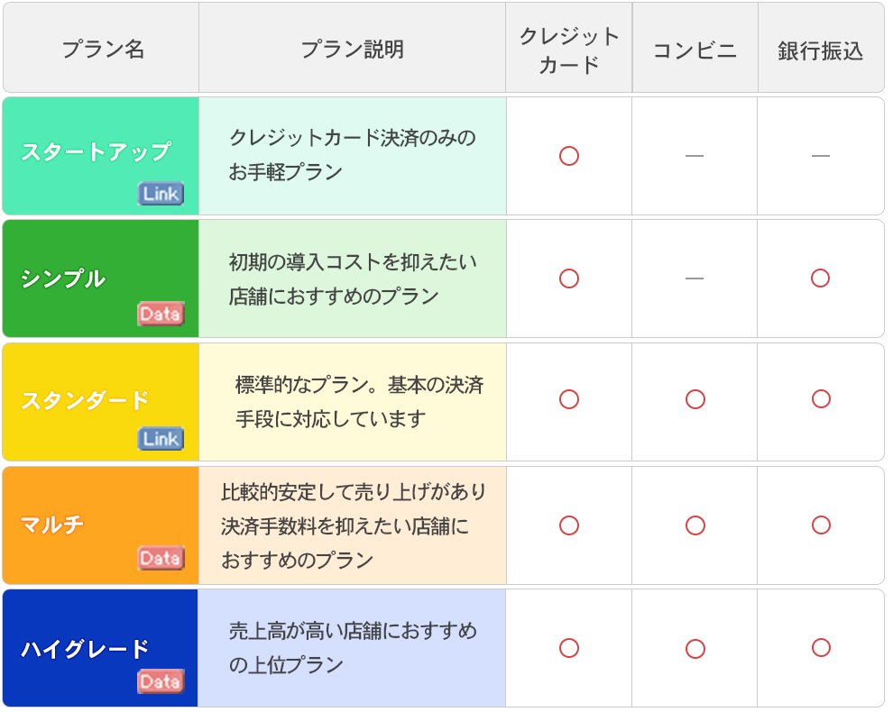Select the プラン名 column header
893x712 pixels.
pos(102,50)
